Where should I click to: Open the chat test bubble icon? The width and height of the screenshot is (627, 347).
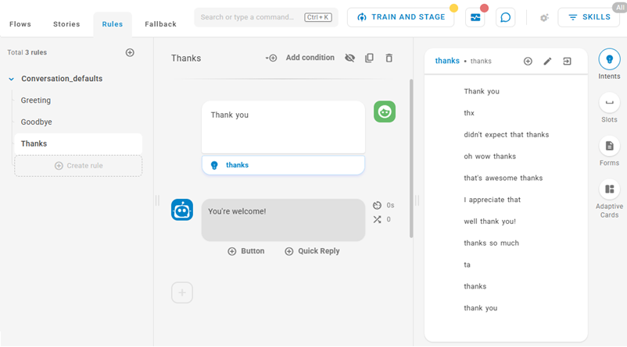pos(506,18)
